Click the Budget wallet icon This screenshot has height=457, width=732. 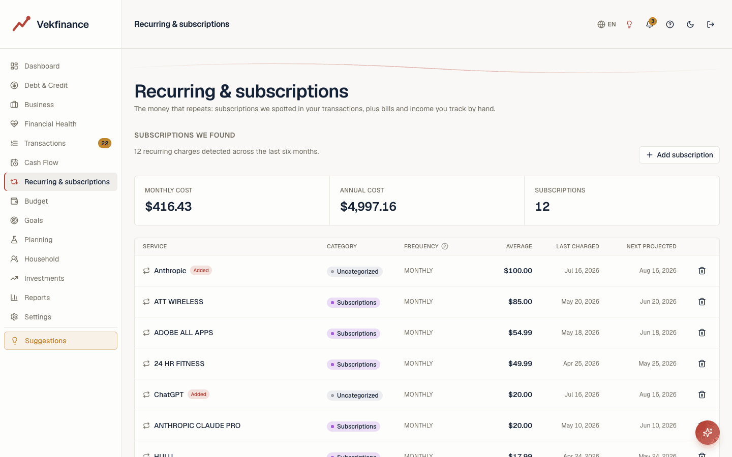click(x=14, y=201)
